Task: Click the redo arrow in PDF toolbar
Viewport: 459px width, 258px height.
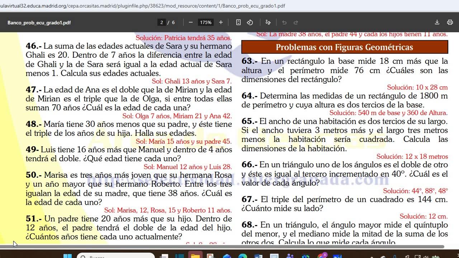Action: pyautogui.click(x=296, y=22)
